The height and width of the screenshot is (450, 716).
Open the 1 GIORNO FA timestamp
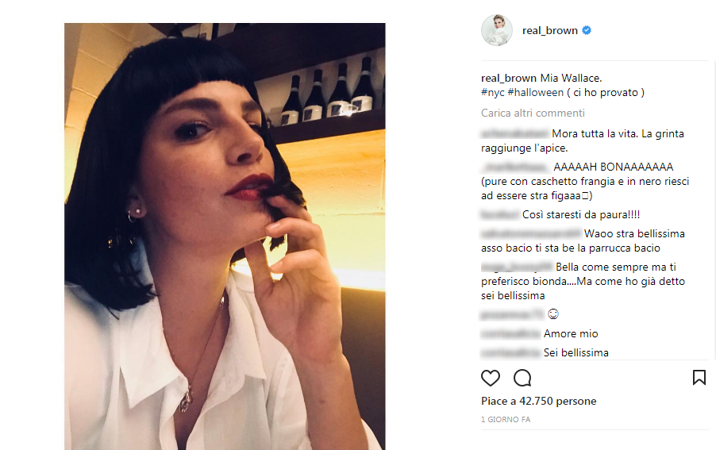pyautogui.click(x=506, y=419)
